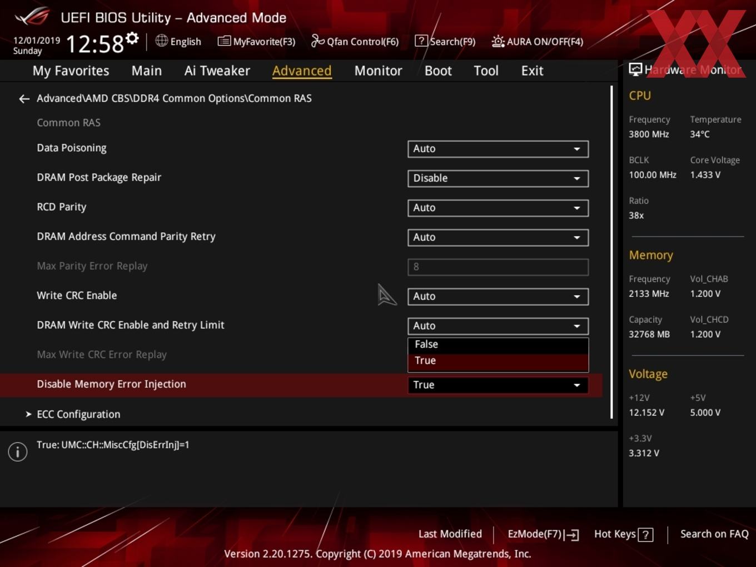
Task: Open the Write CRC Enable dropdown
Action: 498,296
